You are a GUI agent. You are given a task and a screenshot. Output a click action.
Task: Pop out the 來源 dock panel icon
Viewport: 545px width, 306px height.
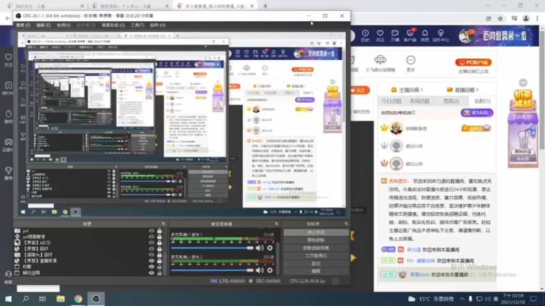pyautogui.click(x=163, y=224)
